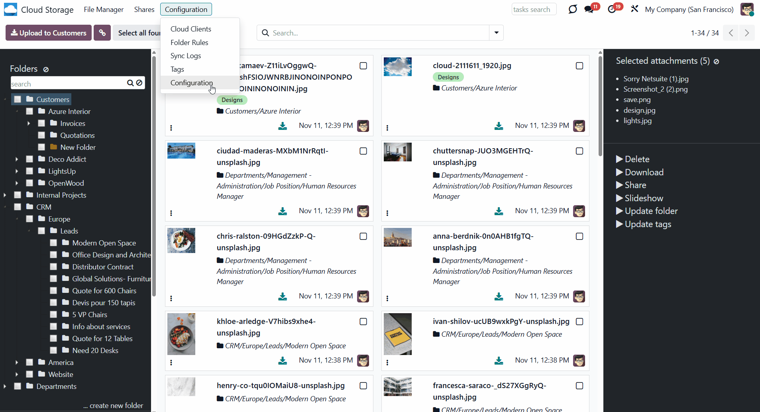The height and width of the screenshot is (412, 760).
Task: Open the Folder Rules menu entry
Action: 189,42
